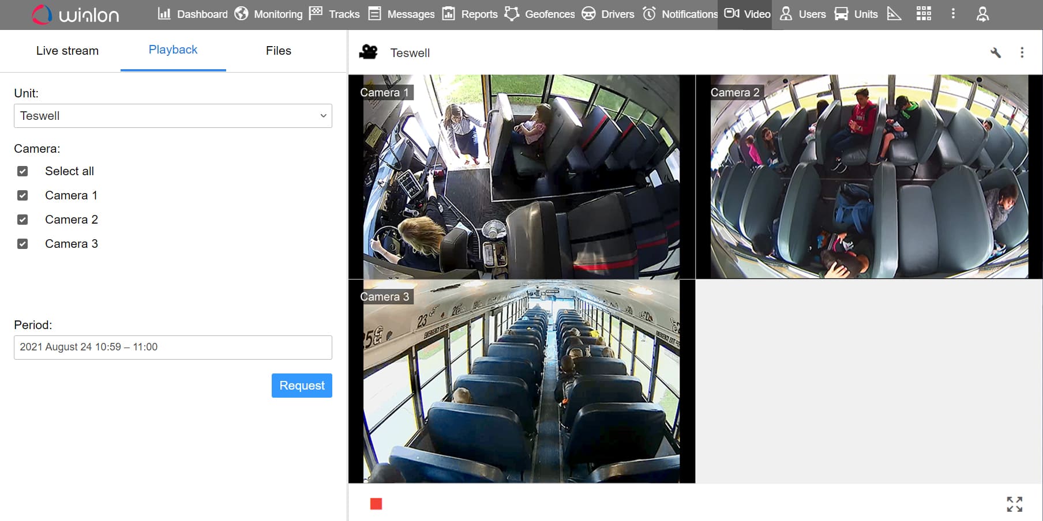
Task: Select the Camera 2 video feed
Action: (868, 177)
